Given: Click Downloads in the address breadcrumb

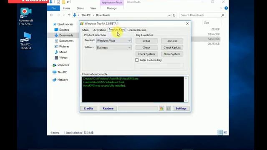Looking at the screenshot, I should click(x=103, y=15).
